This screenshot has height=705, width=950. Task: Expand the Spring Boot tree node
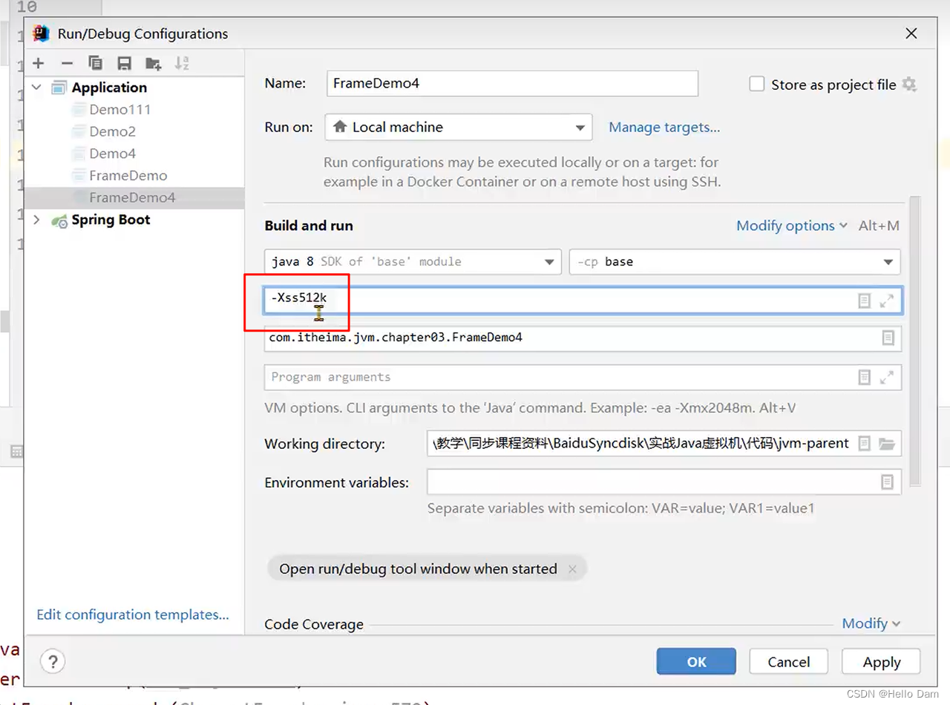[36, 220]
